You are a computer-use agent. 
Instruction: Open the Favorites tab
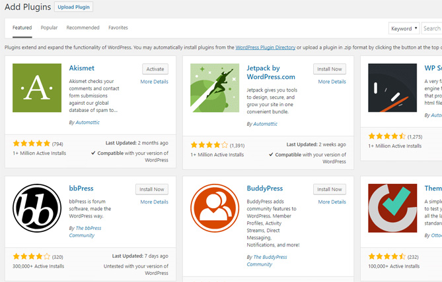(118, 28)
